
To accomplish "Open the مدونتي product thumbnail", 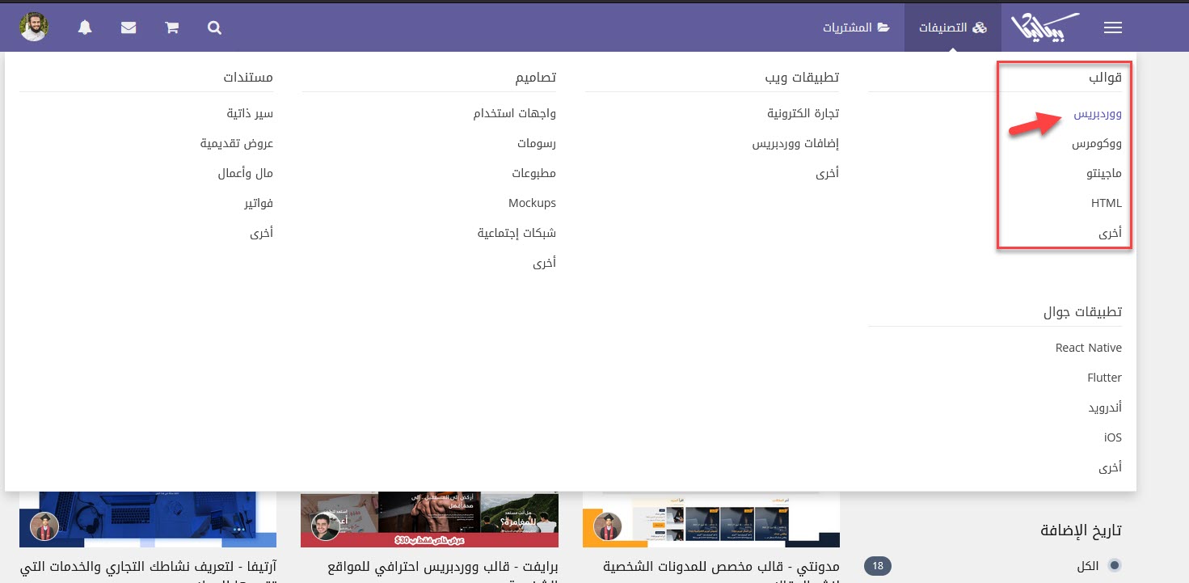I will [711, 519].
